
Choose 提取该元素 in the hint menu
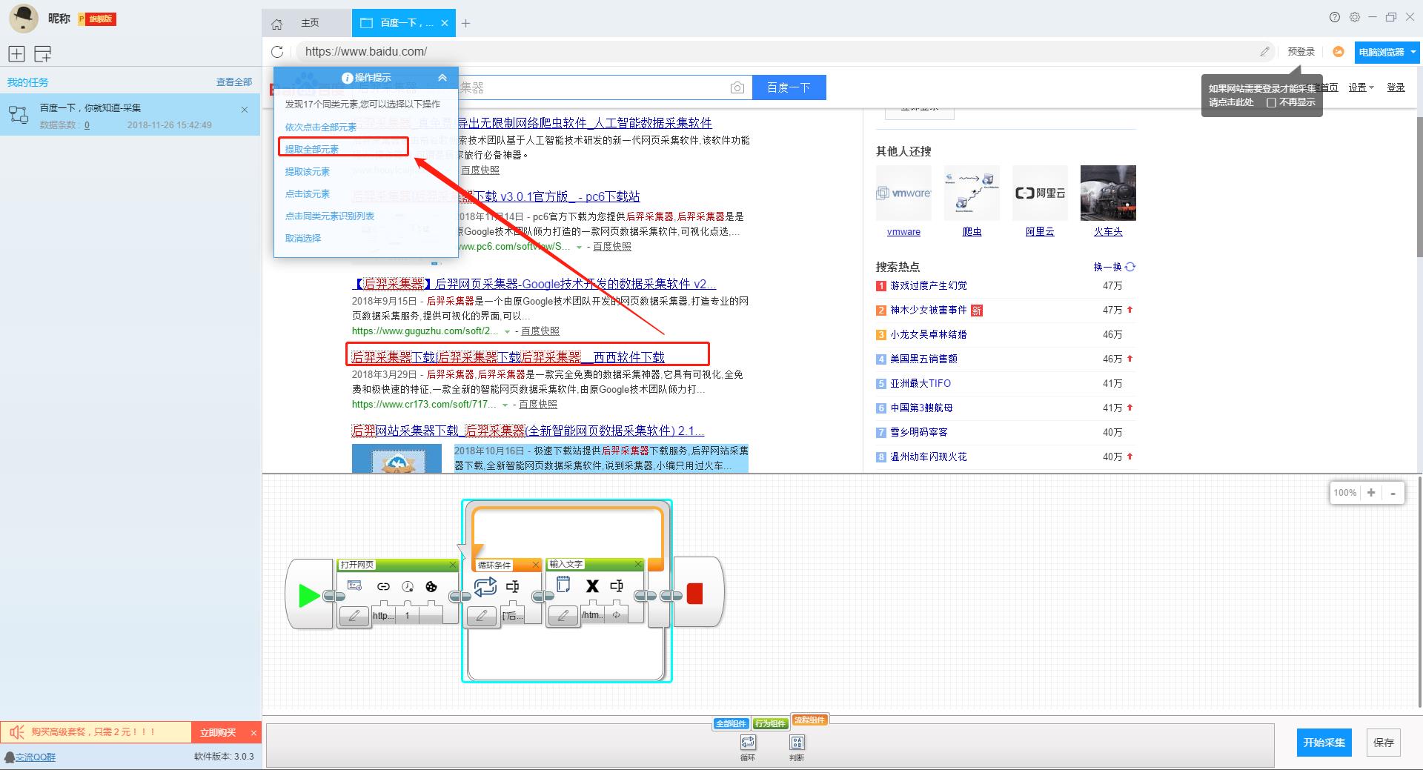(x=308, y=171)
